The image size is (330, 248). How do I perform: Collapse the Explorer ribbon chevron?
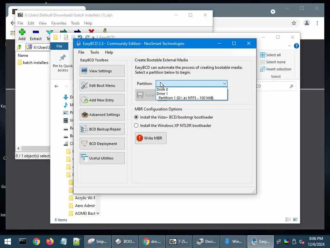click(289, 46)
